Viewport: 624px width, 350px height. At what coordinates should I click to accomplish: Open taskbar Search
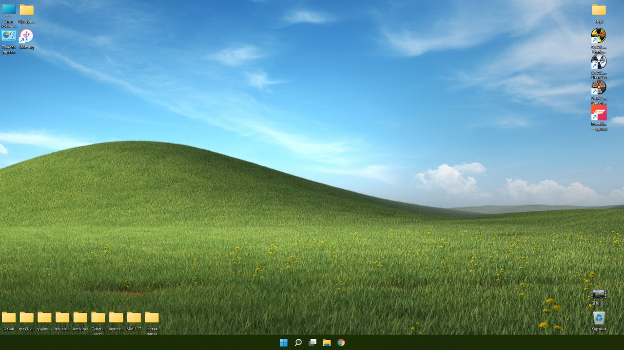[x=298, y=343]
